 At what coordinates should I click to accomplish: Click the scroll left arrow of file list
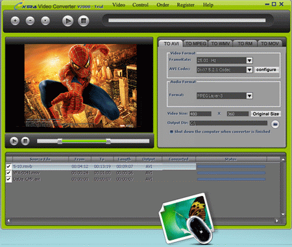[x=8, y=220]
